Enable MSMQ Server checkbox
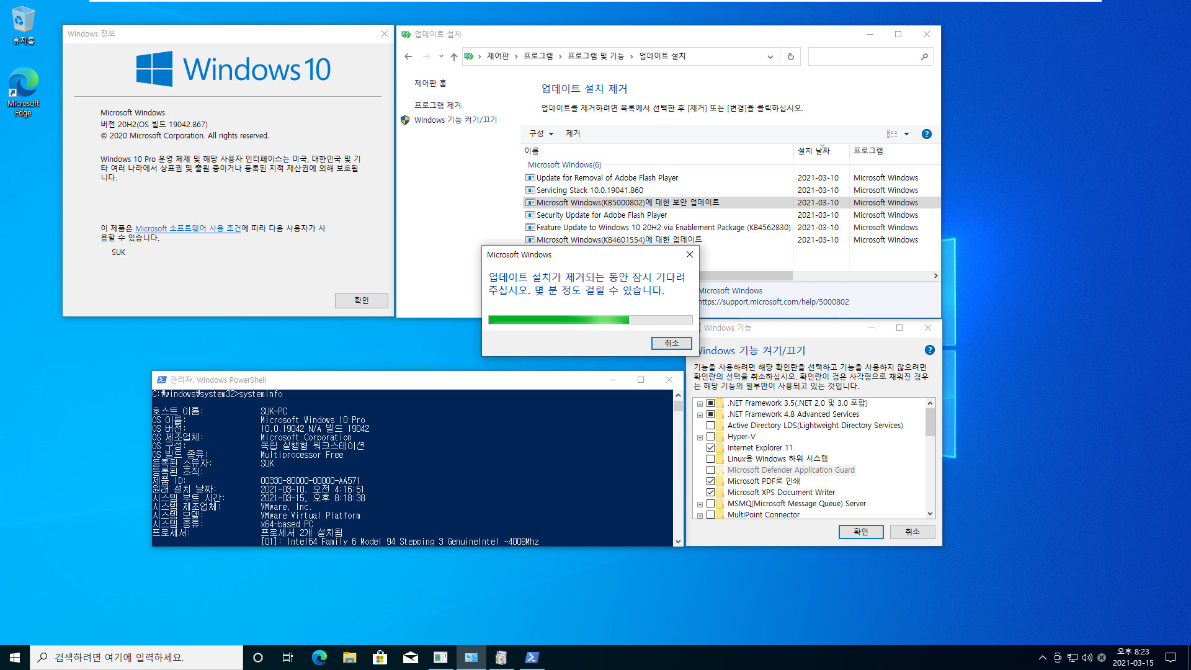Viewport: 1191px width, 670px height. (x=711, y=503)
